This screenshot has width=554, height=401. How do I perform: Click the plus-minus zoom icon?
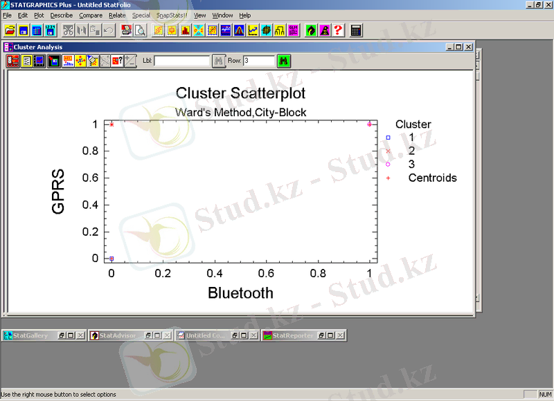pos(130,61)
